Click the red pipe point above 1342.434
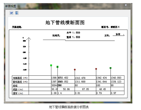Image resolution: width=141 pixels, height=110 pixels. tap(96, 69)
